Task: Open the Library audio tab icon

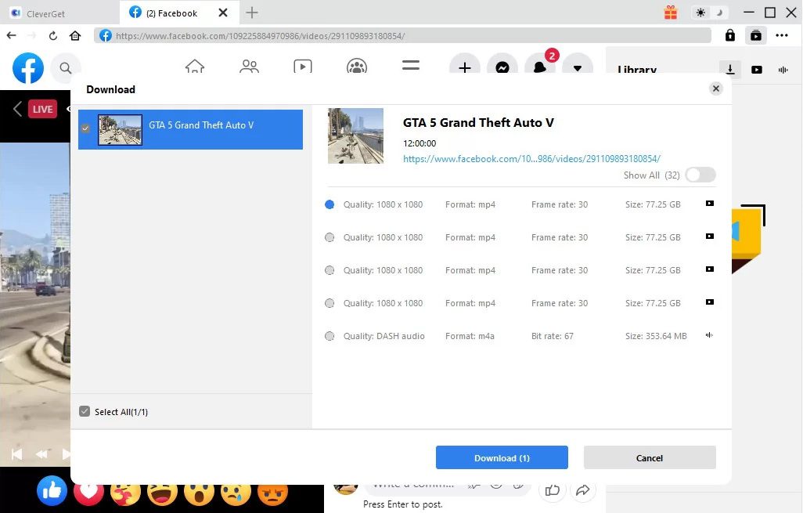Action: (783, 70)
